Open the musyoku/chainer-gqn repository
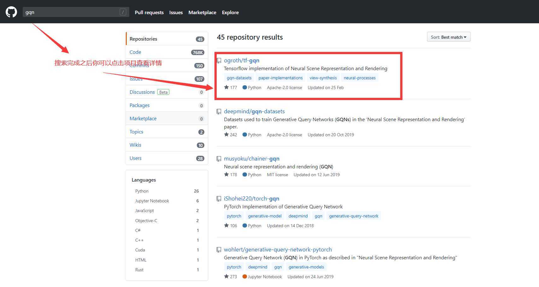Screen dimensions: 539x287 (252, 159)
